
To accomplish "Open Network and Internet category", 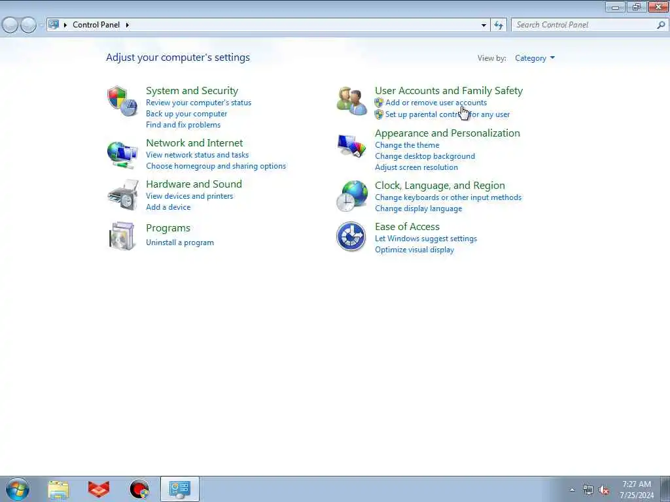I will click(194, 142).
